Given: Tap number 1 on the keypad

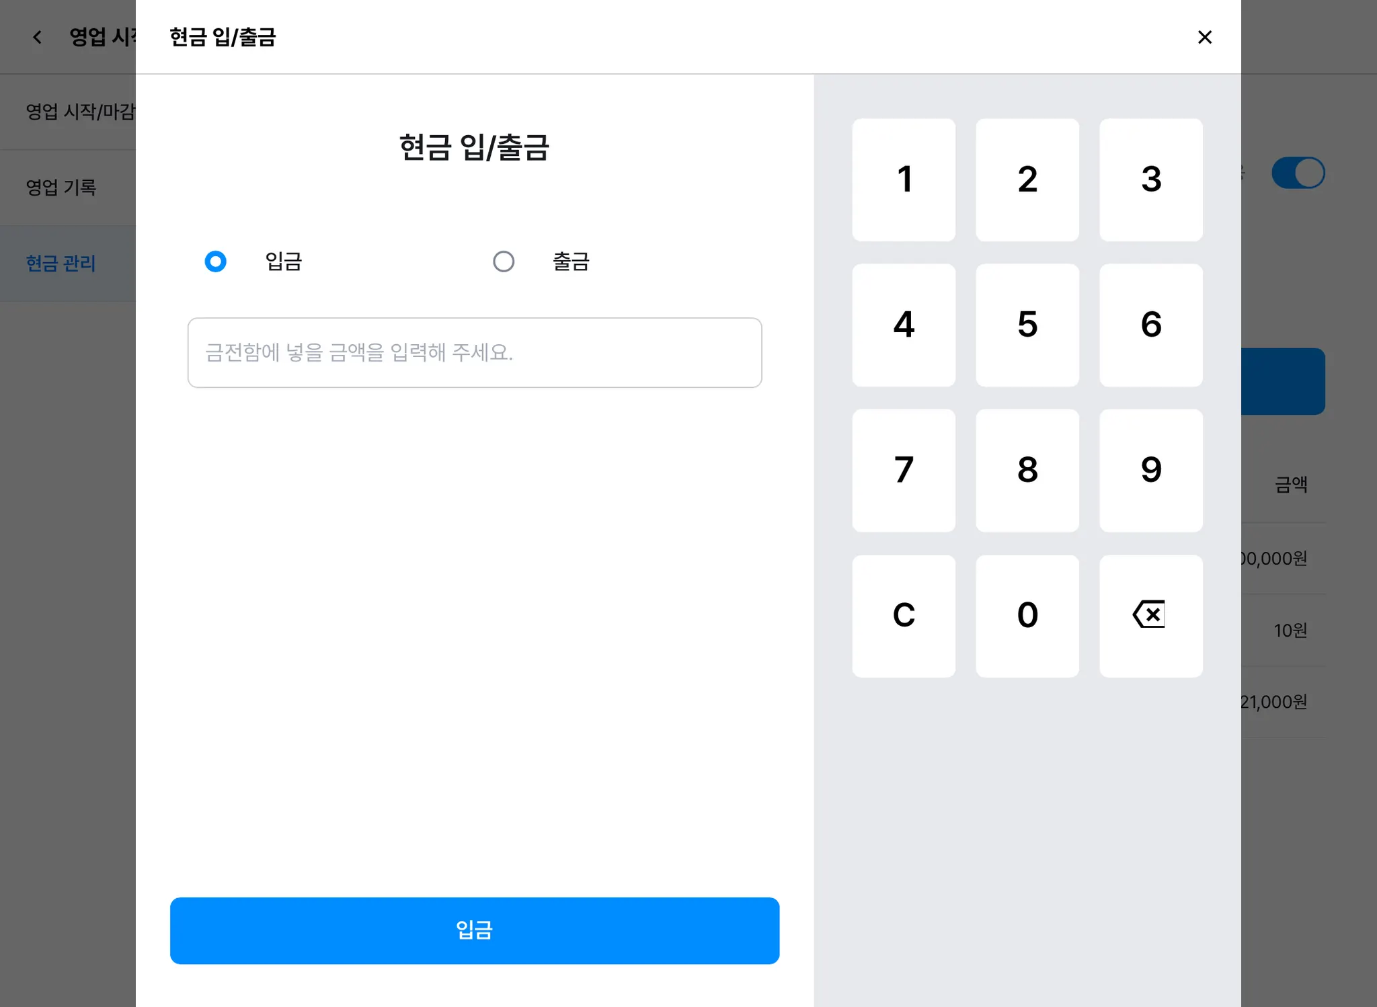Looking at the screenshot, I should pyautogui.click(x=904, y=179).
